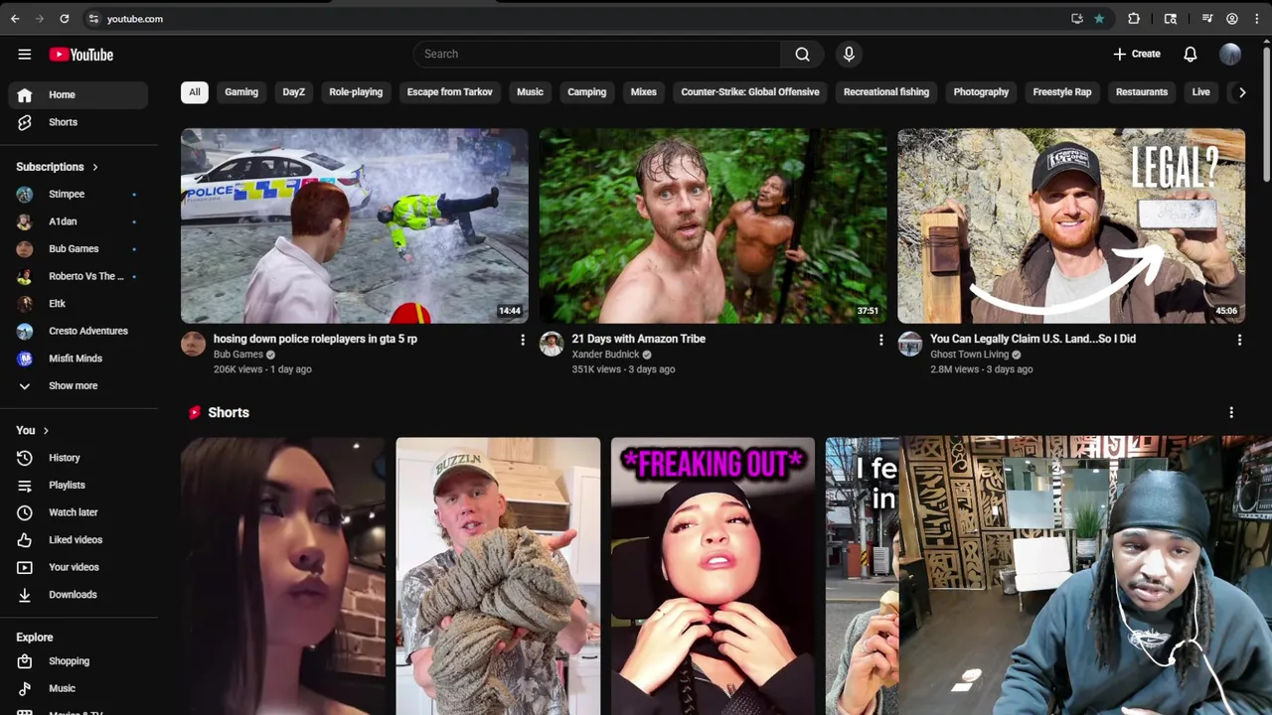Click the address bar showing youtube.com

click(x=134, y=19)
